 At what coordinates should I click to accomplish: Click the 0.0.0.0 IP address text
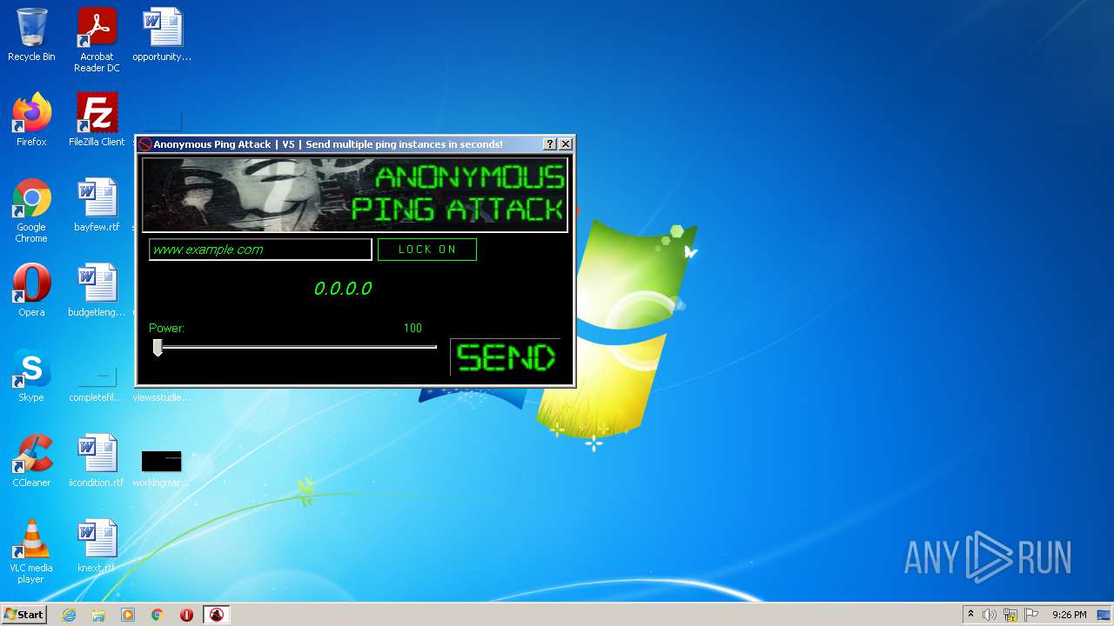click(343, 289)
